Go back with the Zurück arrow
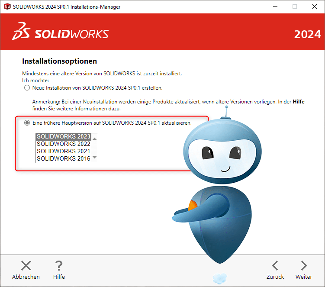Viewport: 325px width, 287px height. [x=275, y=265]
